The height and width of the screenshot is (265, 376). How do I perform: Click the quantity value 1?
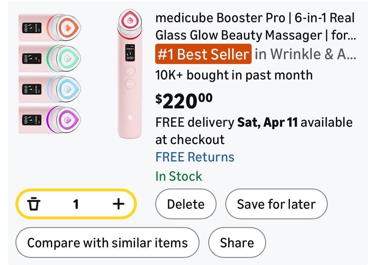pyautogui.click(x=76, y=204)
